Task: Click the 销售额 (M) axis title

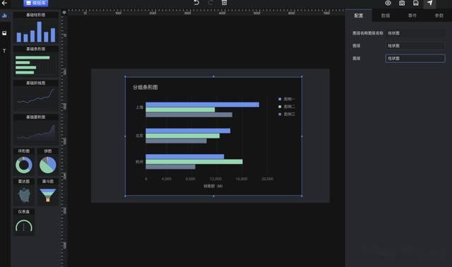Action: [x=213, y=186]
